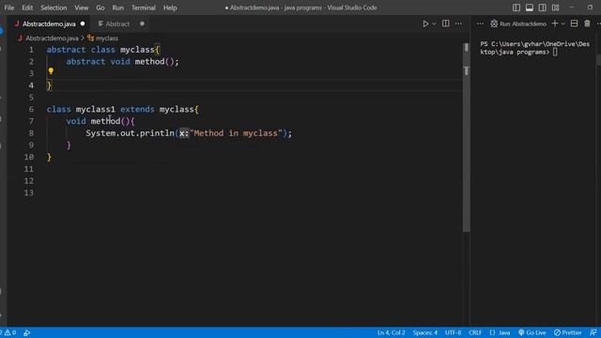
Task: Minimize the VS Code window
Action: [x=572, y=8]
